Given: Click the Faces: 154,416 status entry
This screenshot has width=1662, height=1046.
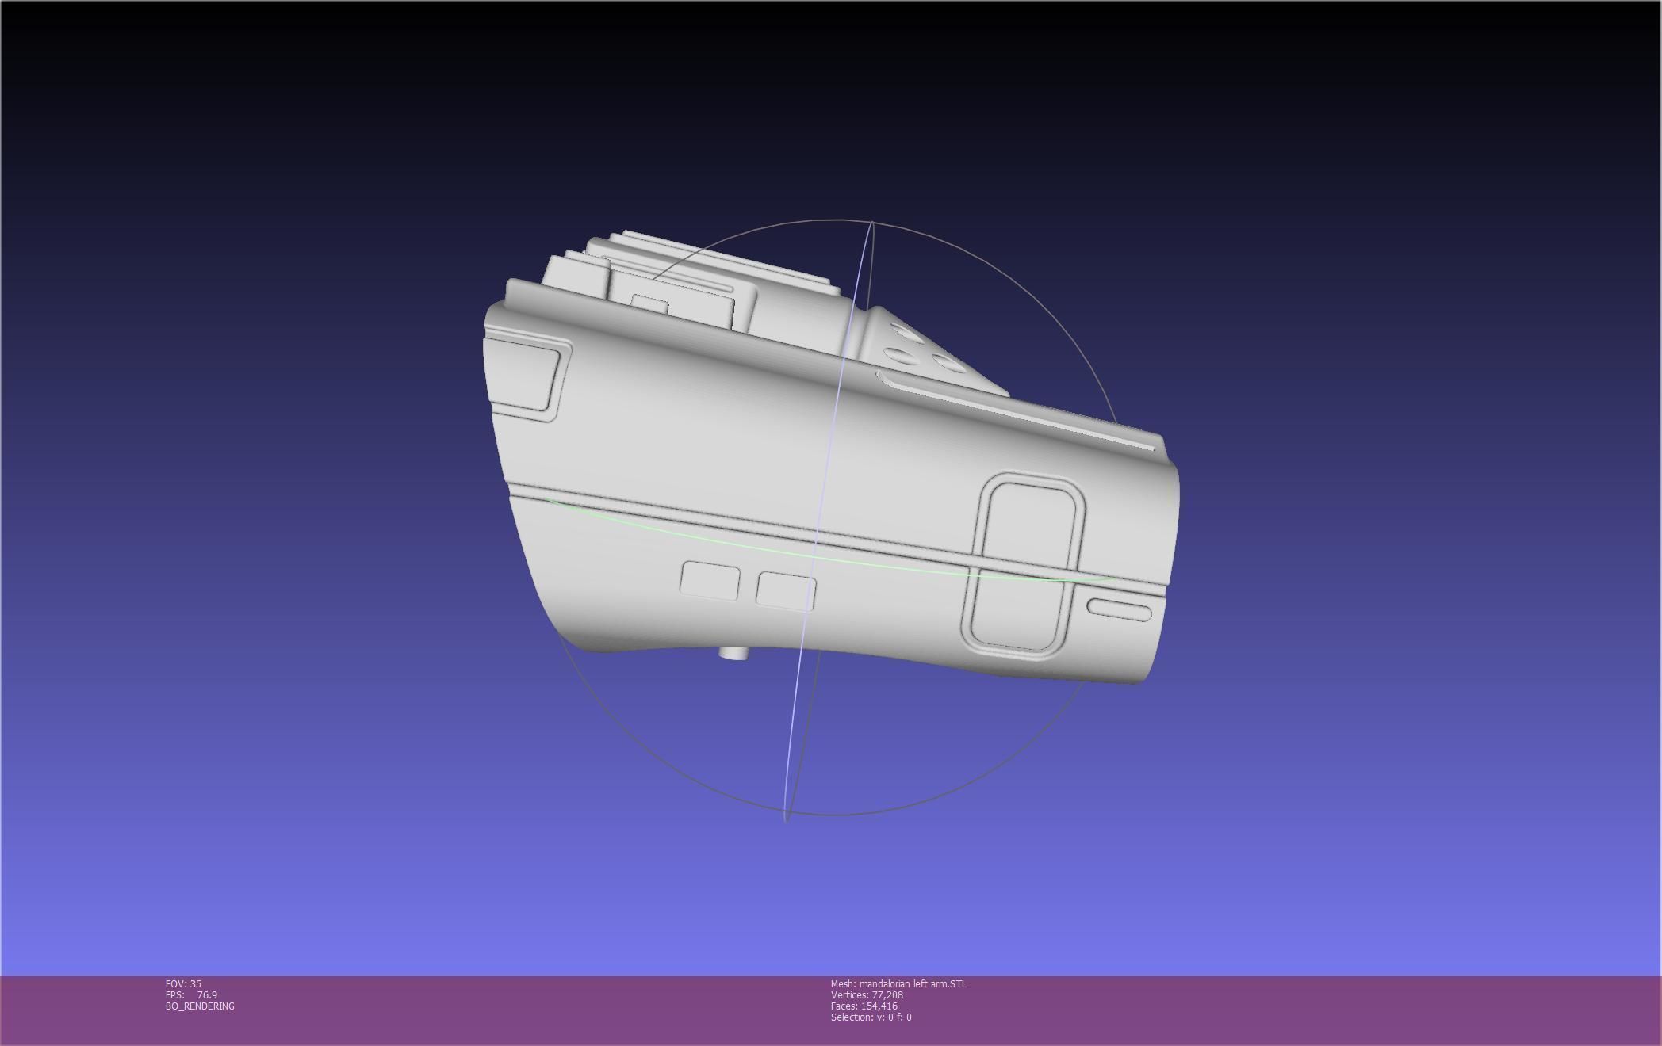Looking at the screenshot, I should point(864,1006).
